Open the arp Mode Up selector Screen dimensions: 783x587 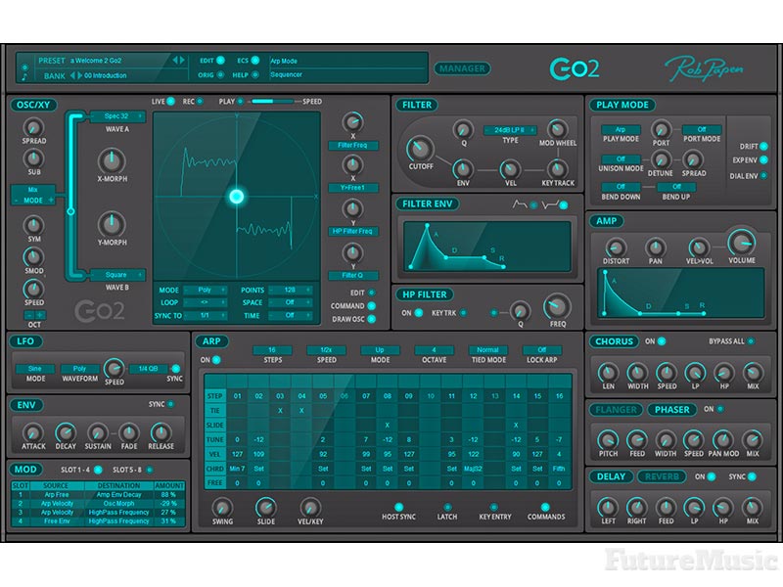pos(380,350)
